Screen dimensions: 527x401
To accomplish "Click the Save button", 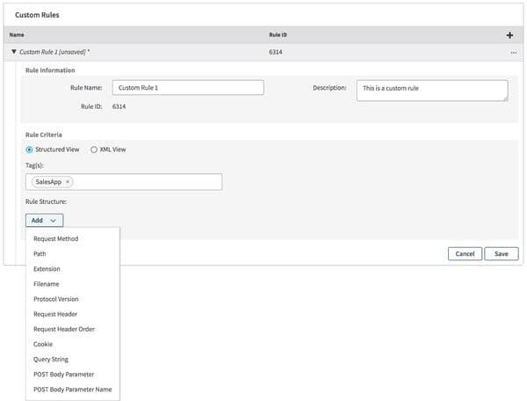I will (501, 253).
